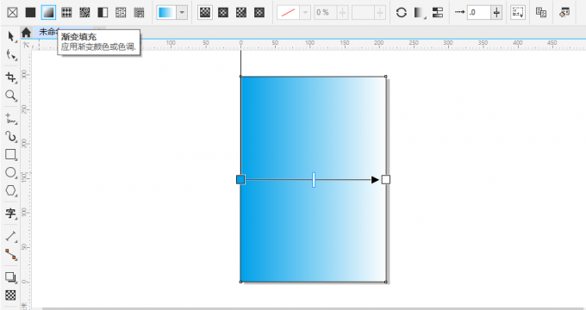Select the Parallel dimension line tool
586x310 pixels.
[x=11, y=236]
